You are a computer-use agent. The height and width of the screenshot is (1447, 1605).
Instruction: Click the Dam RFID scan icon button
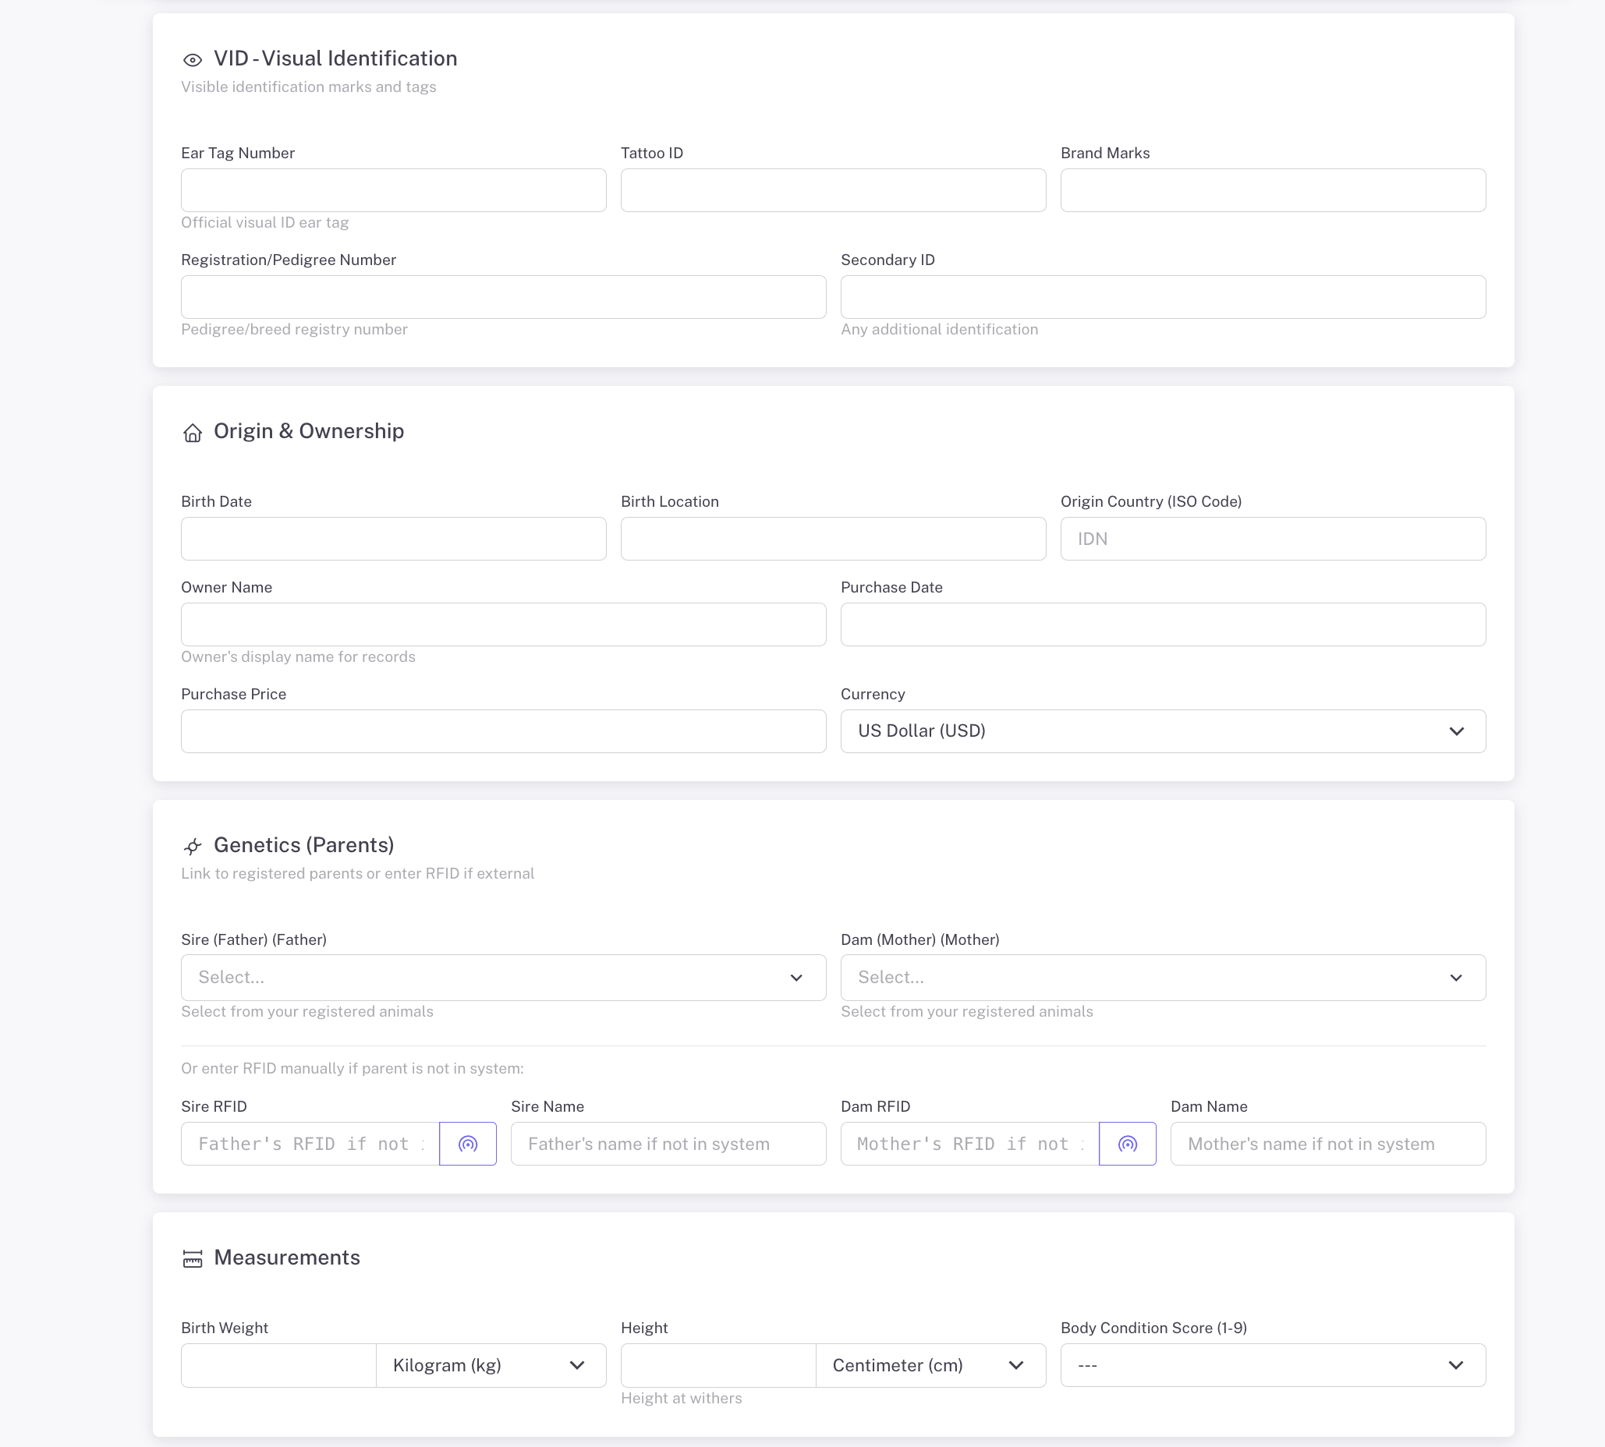1127,1143
